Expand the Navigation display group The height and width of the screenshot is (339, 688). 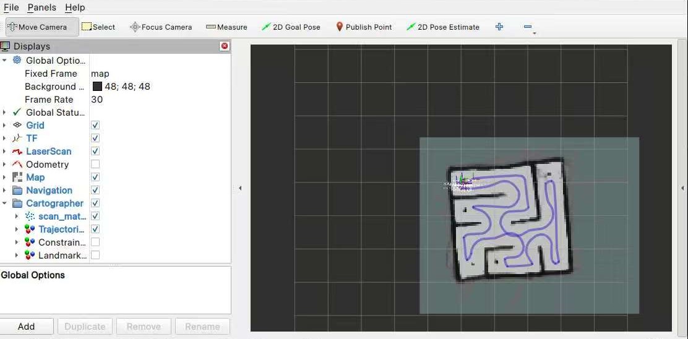click(x=4, y=191)
